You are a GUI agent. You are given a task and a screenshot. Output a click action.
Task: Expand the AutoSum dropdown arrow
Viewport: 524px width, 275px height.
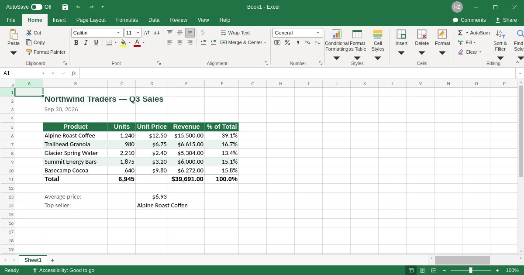tap(467, 33)
